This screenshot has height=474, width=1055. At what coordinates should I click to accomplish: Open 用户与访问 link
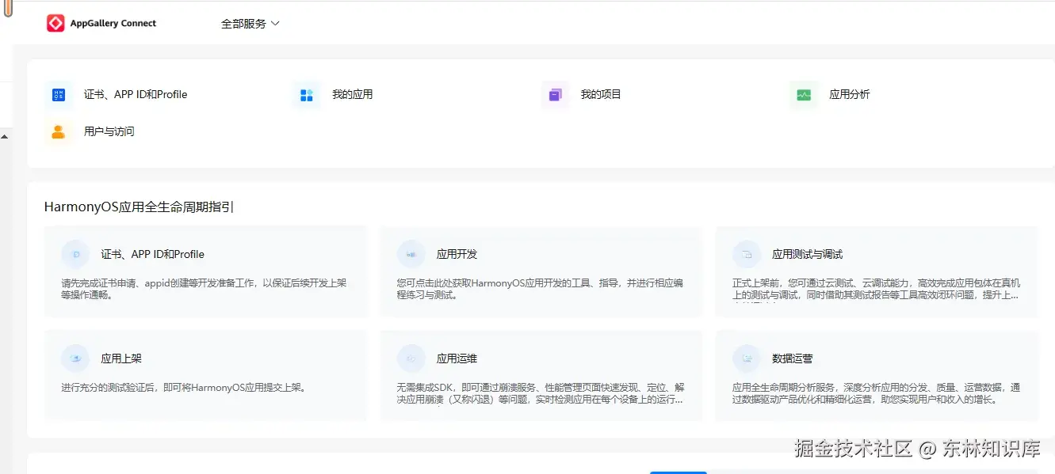click(x=109, y=131)
